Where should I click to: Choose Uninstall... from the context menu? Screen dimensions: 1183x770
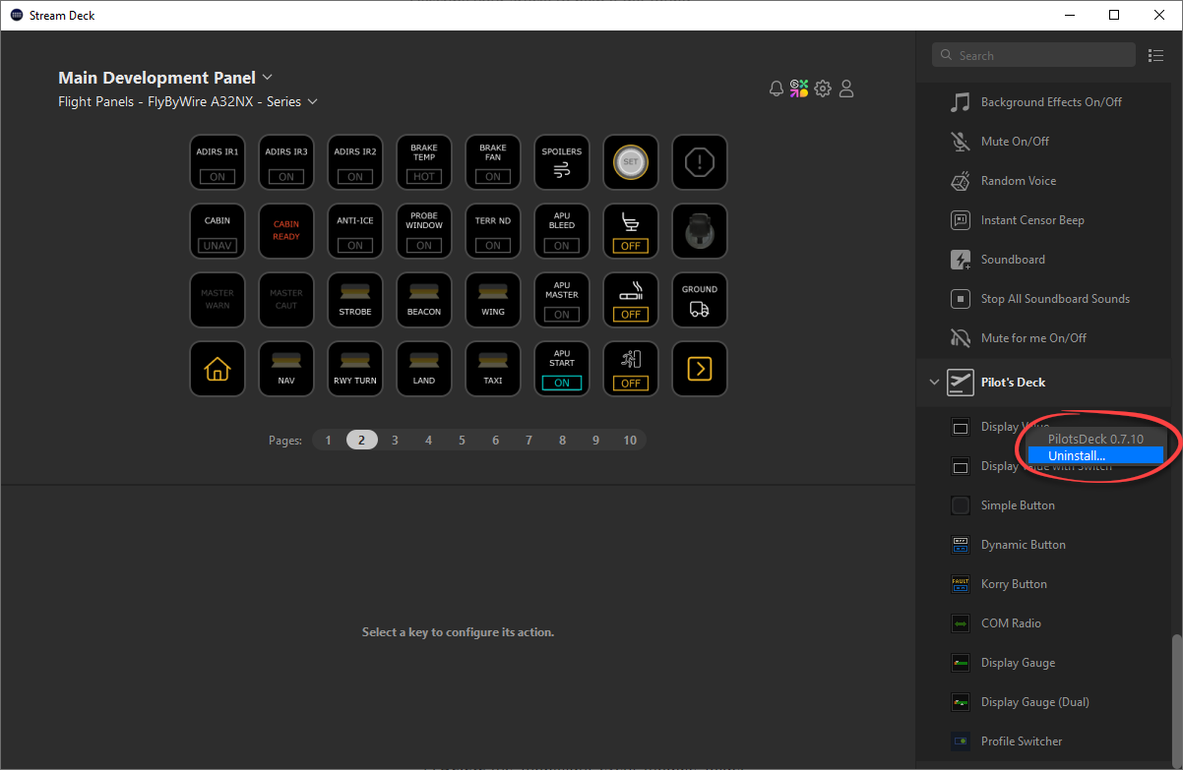[1095, 455]
